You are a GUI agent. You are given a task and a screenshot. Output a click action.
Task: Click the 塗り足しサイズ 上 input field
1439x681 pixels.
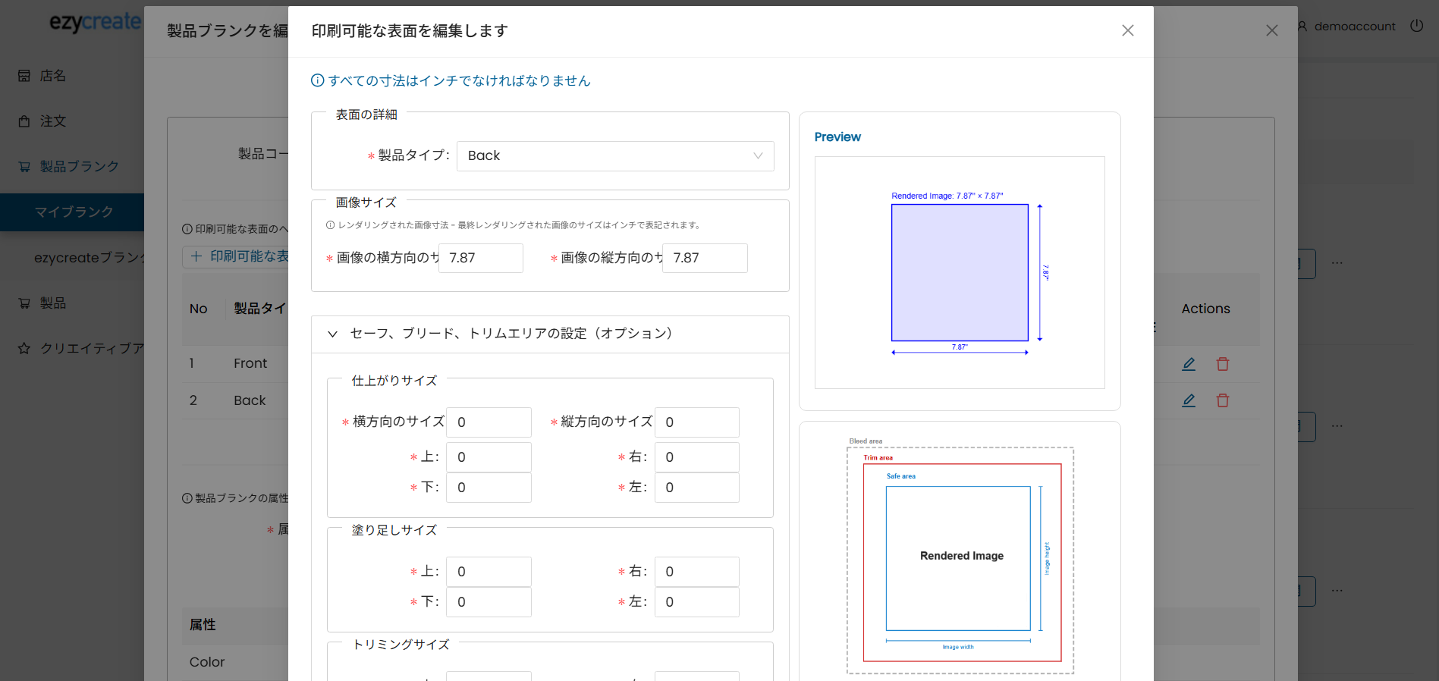pyautogui.click(x=489, y=572)
